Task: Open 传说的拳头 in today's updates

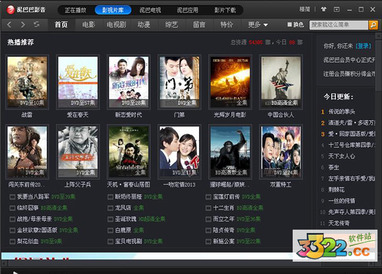Action: click(x=342, y=112)
